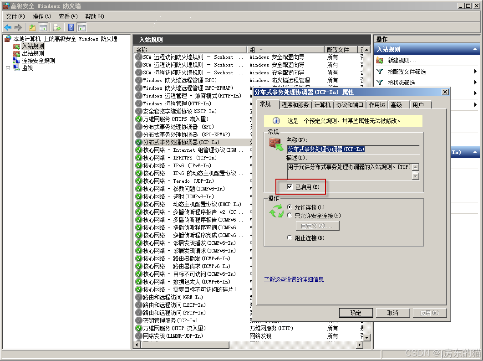Switch to the 协议和端口 tab
The width and height of the screenshot is (483, 361).
click(x=350, y=105)
